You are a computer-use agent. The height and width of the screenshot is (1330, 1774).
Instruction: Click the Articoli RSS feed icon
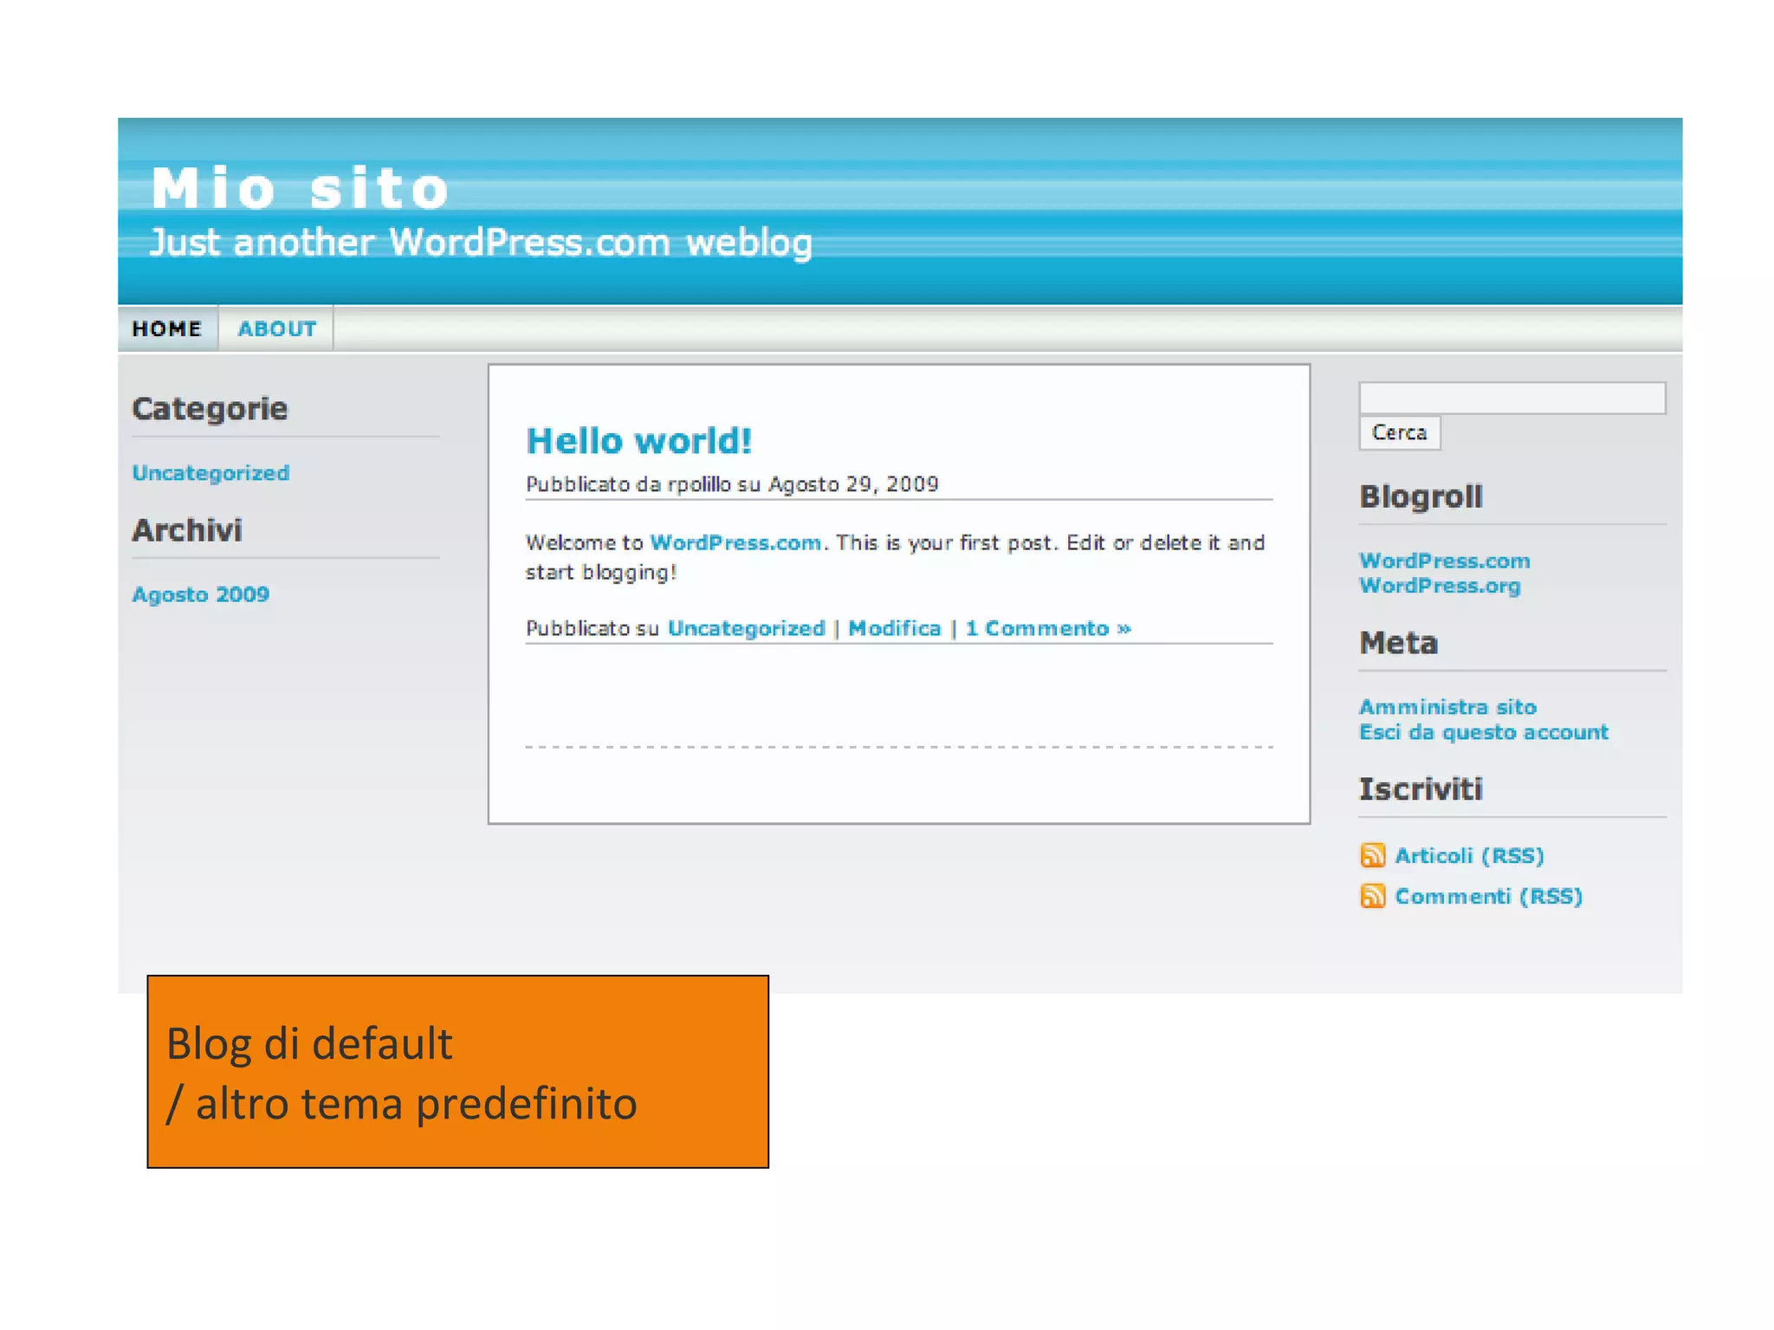(x=1372, y=855)
